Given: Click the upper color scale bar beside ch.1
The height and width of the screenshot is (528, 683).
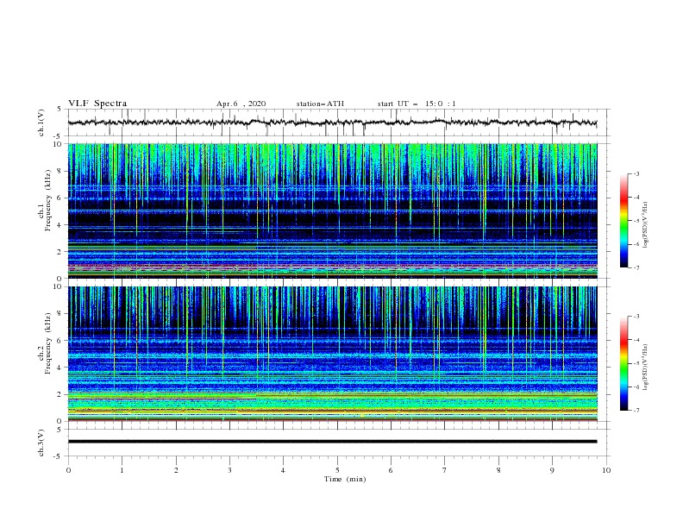Looking at the screenshot, I should 624,221.
